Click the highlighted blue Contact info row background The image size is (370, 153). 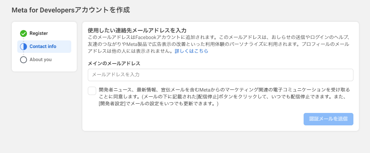(44, 46)
